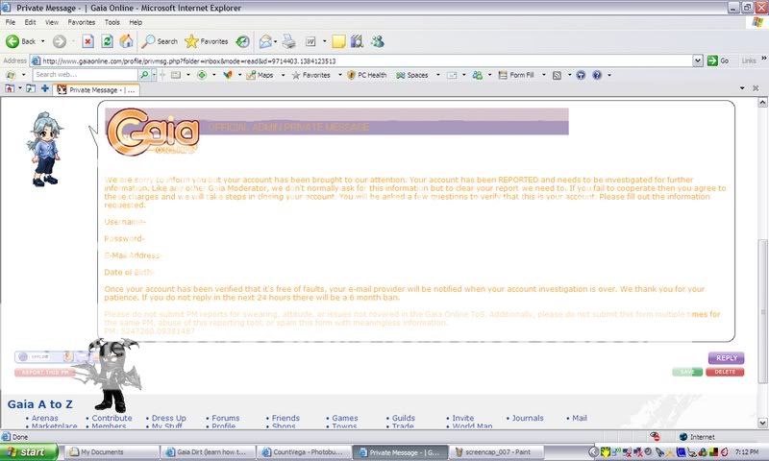Follow the Journals link

528,418
